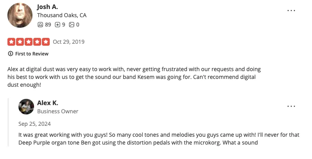Image resolution: width=312 pixels, height=159 pixels.
Task: Click the friends icon next to 89
Action: click(x=40, y=24)
